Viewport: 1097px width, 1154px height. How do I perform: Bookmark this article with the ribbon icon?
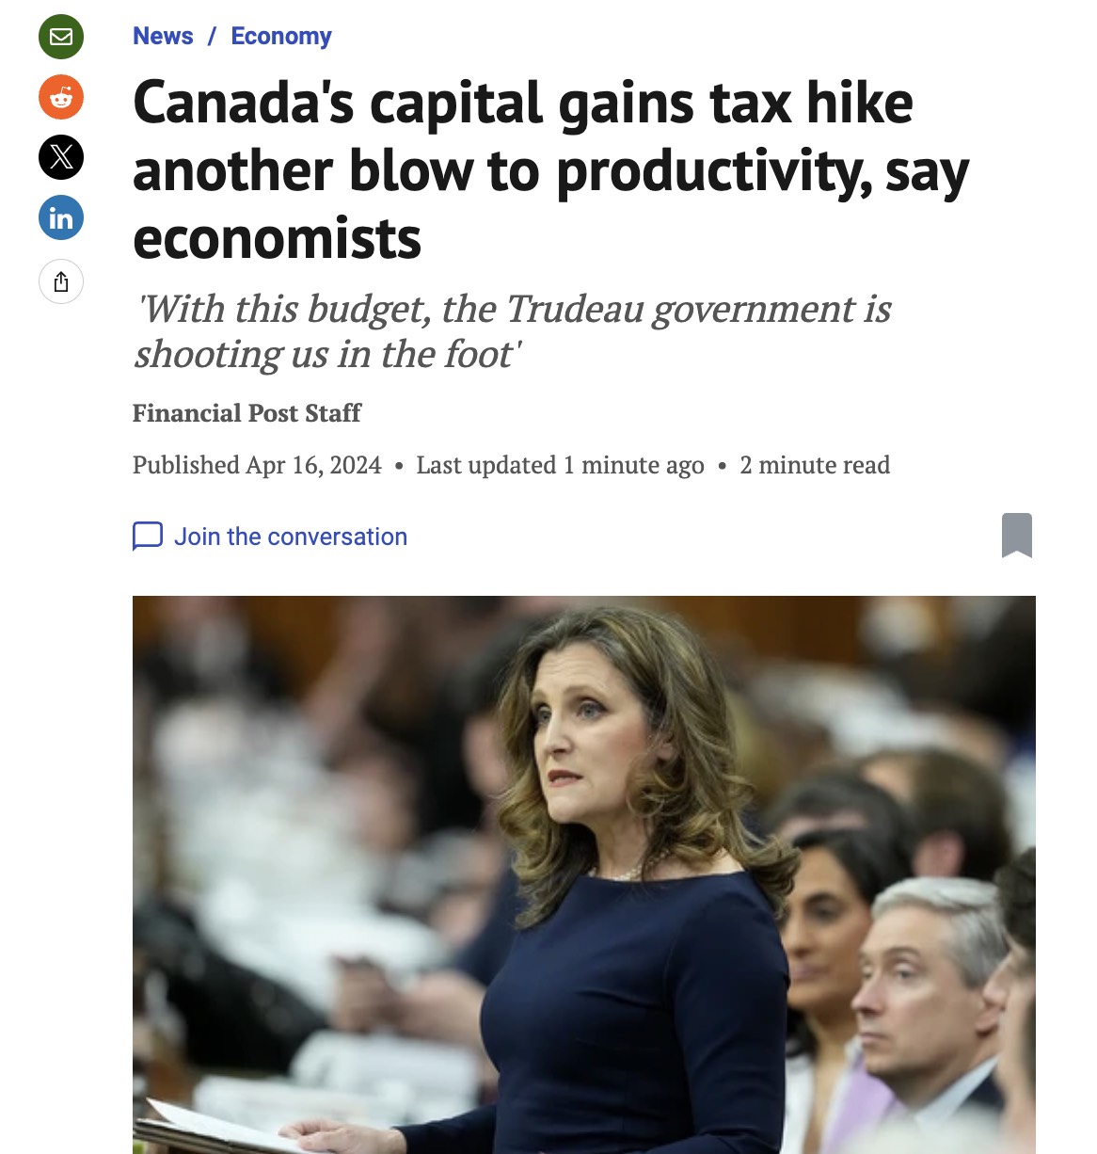(1017, 536)
